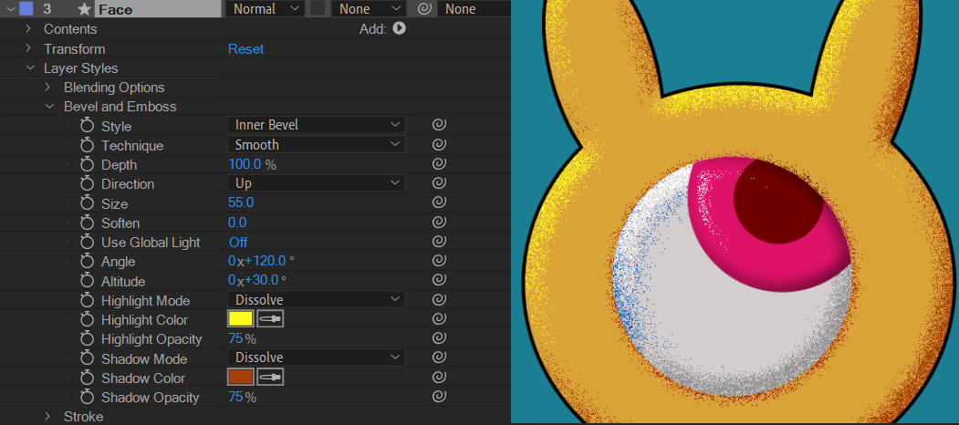Click the Transform Reset link

(x=245, y=49)
